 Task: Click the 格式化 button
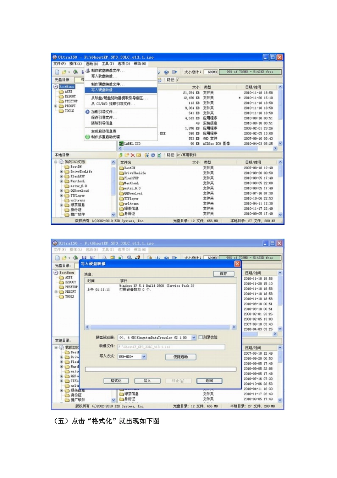tap(116, 381)
